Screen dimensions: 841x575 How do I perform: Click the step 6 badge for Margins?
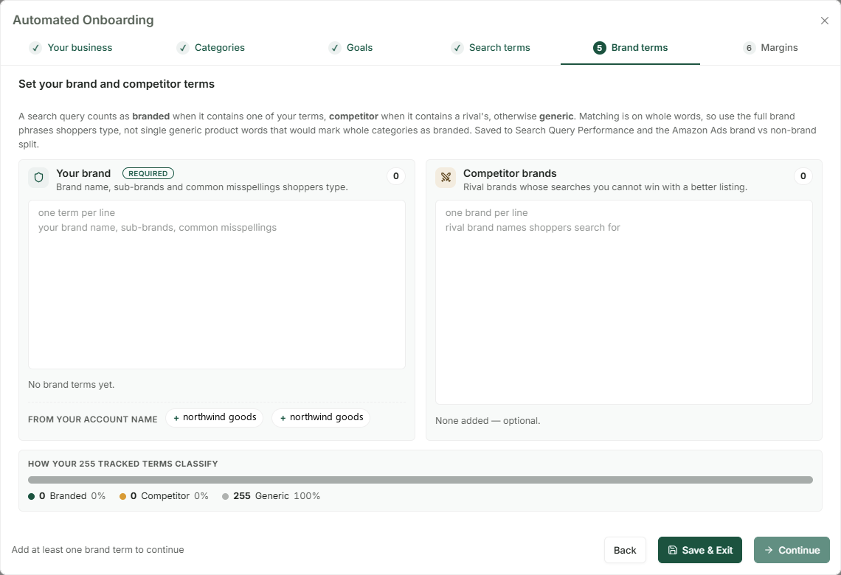(750, 48)
